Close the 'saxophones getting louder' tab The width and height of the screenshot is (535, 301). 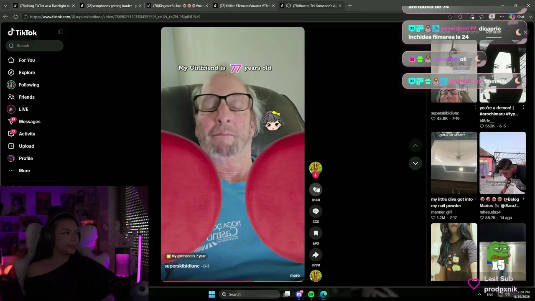click(140, 6)
